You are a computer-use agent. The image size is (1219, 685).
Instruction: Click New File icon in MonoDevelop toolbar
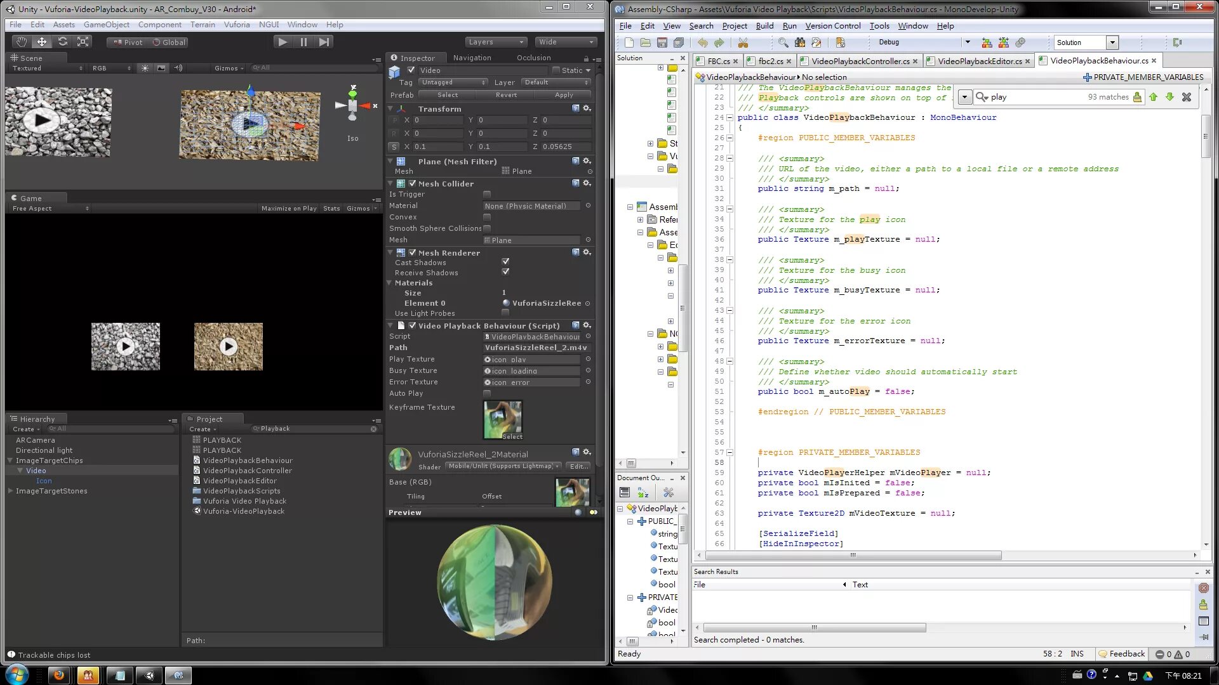click(629, 42)
